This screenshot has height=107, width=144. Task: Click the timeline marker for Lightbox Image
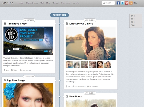click(59, 81)
